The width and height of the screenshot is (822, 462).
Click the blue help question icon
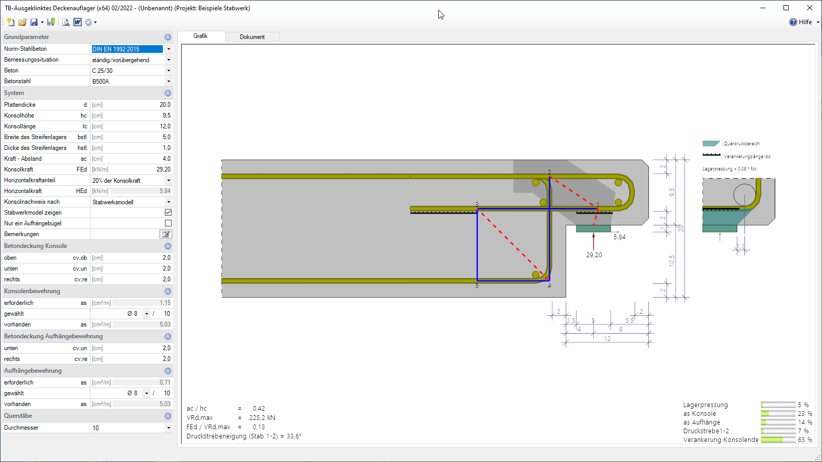(793, 22)
